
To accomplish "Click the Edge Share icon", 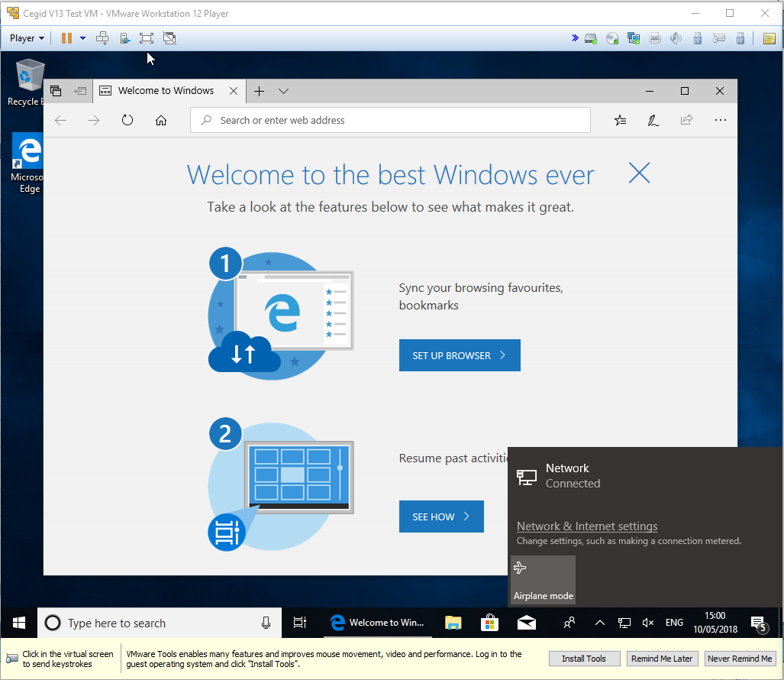I will (x=686, y=120).
